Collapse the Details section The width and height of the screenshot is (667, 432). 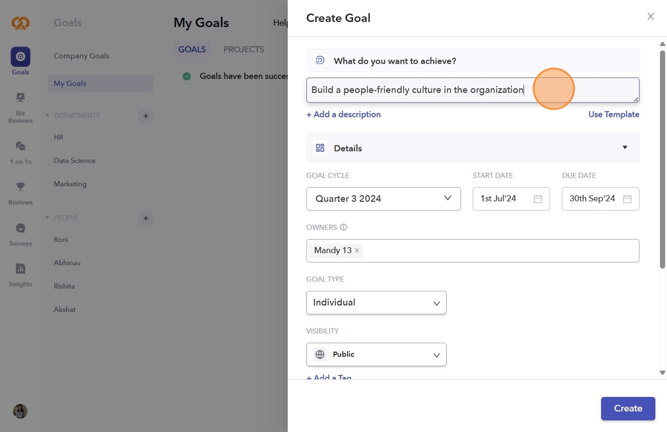(625, 148)
